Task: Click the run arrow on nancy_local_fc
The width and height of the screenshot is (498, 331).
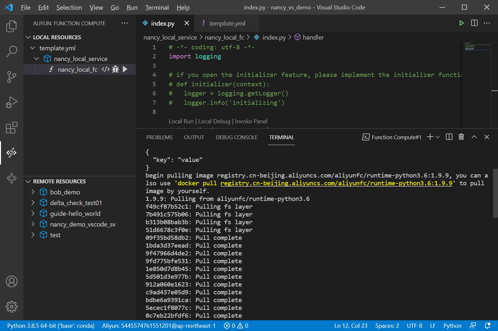Action: pos(125,69)
